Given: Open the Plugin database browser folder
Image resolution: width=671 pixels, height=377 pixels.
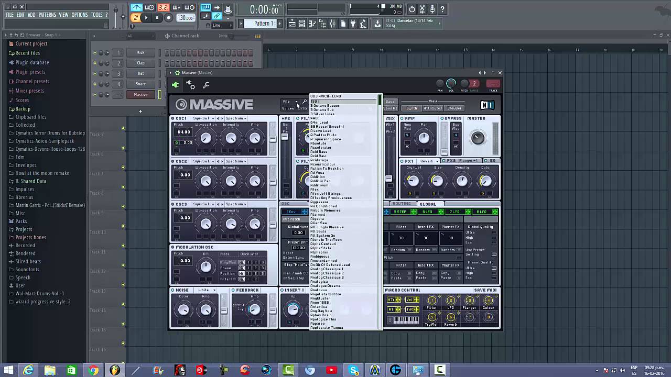Looking at the screenshot, I should click(x=32, y=62).
